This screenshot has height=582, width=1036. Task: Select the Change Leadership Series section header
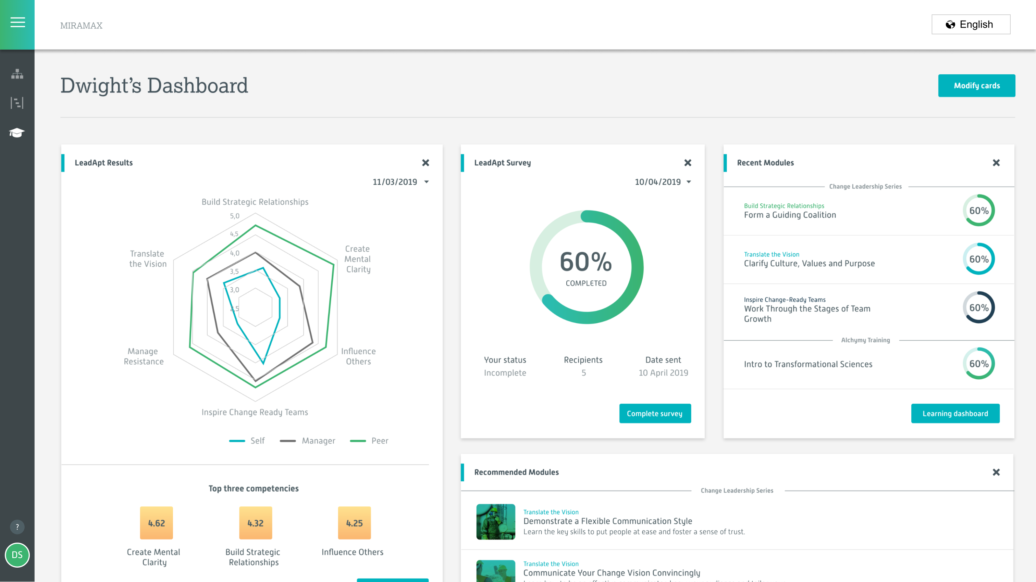tap(865, 186)
